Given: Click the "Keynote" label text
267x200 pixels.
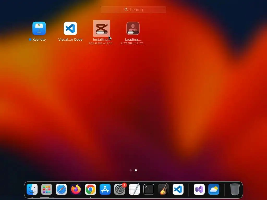Looking at the screenshot, I should pos(39,40).
